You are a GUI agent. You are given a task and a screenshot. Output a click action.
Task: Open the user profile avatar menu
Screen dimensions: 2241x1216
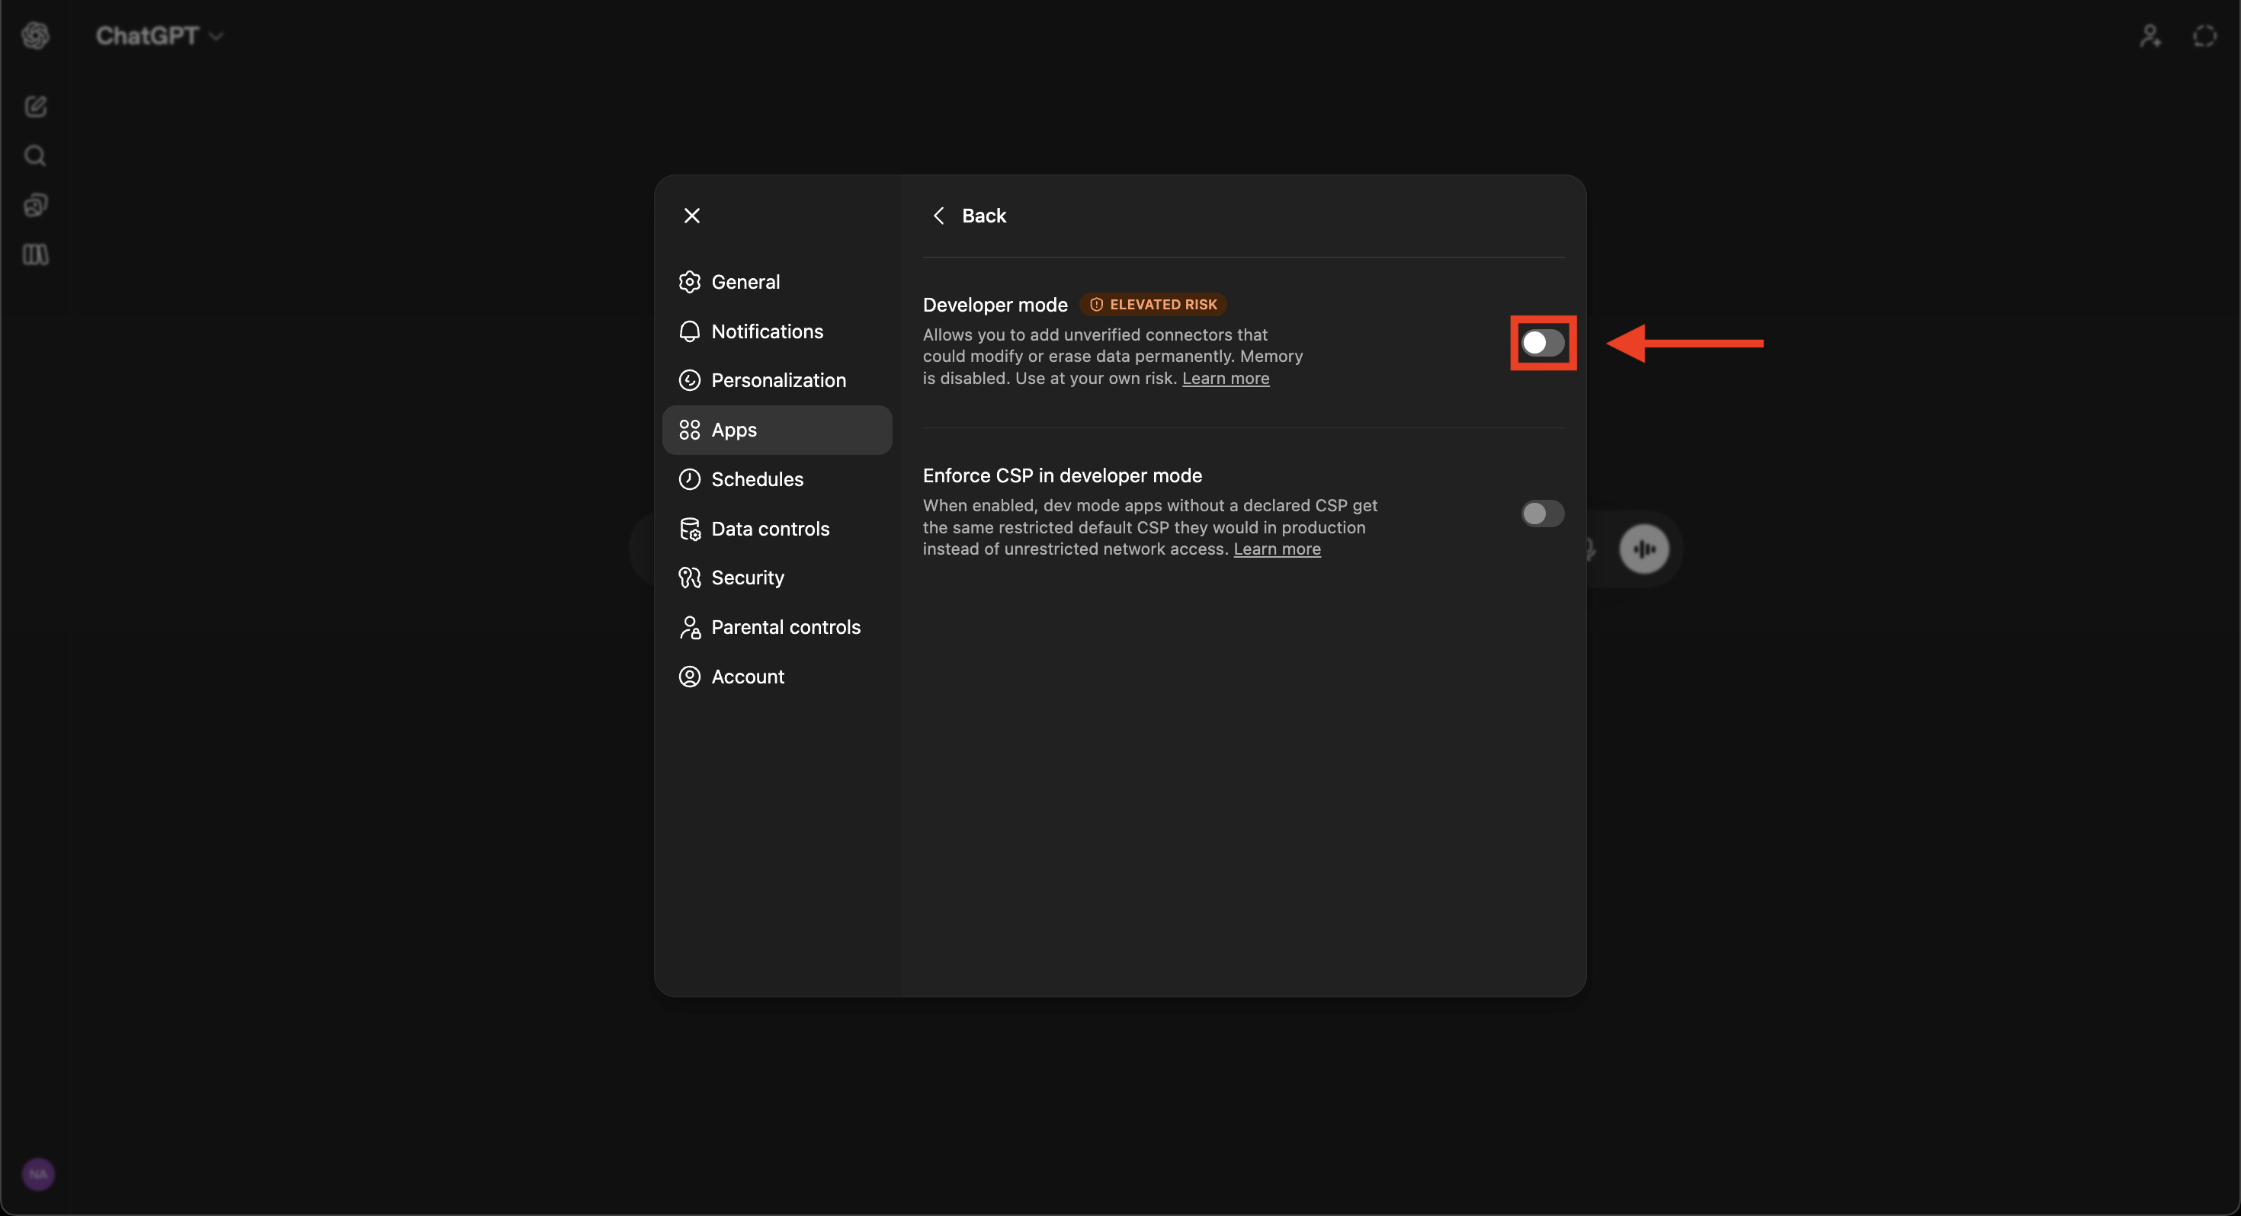[38, 1174]
